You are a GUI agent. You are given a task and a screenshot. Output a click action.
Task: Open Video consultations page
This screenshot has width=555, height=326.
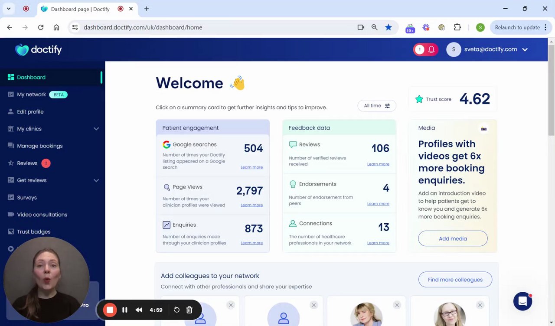click(x=42, y=215)
